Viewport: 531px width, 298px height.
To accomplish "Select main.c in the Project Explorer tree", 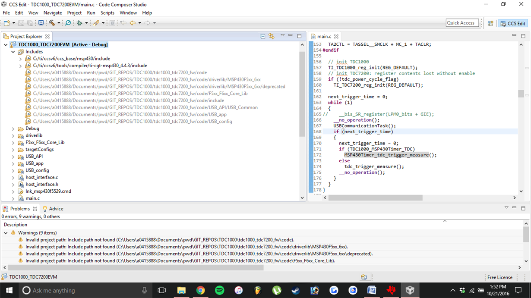I will [32, 198].
